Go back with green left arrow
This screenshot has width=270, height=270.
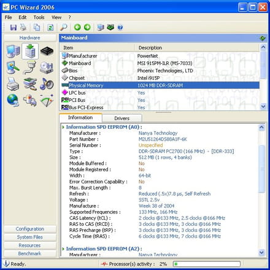(x=77, y=27)
